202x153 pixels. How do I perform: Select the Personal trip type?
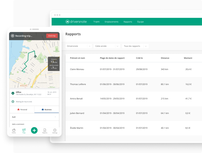[x=22, y=110]
